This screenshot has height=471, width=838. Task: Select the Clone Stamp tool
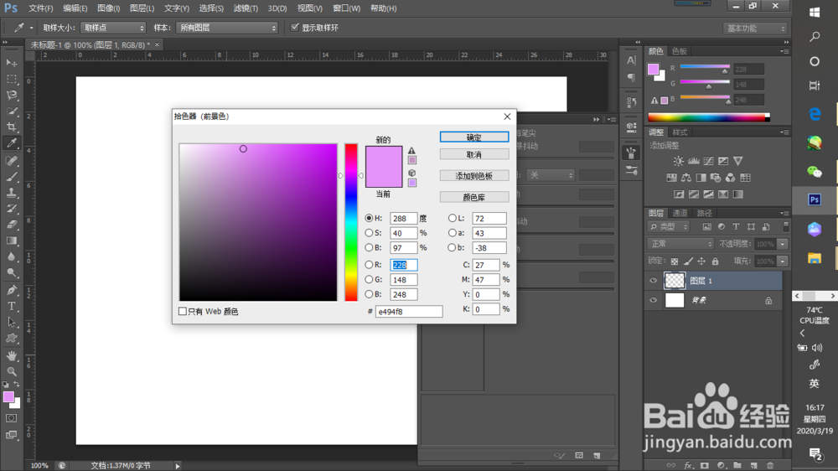pyautogui.click(x=11, y=193)
